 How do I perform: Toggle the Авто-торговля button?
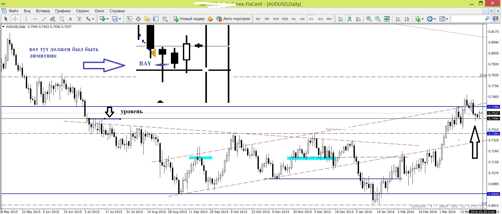click(x=233, y=19)
